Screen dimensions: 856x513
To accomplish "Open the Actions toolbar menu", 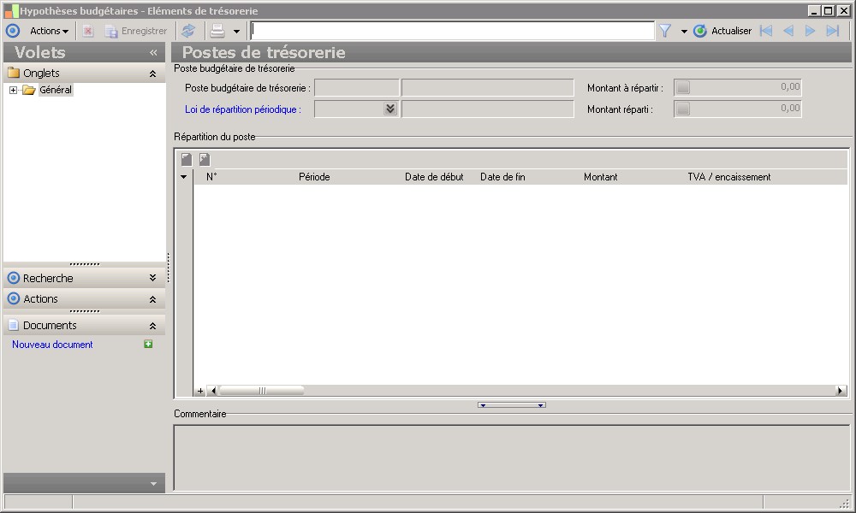I will click(49, 31).
